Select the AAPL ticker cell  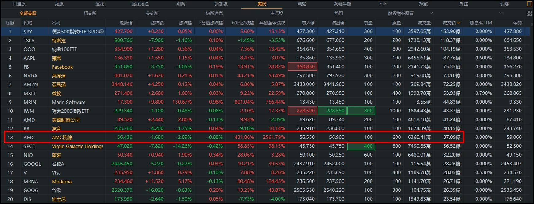coord(29,58)
